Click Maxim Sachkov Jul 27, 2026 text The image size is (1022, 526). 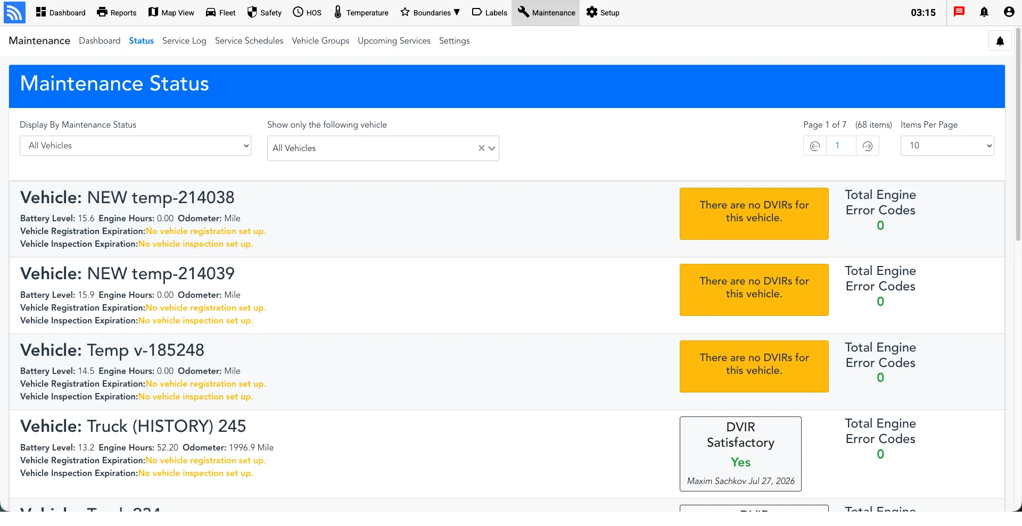(x=740, y=481)
